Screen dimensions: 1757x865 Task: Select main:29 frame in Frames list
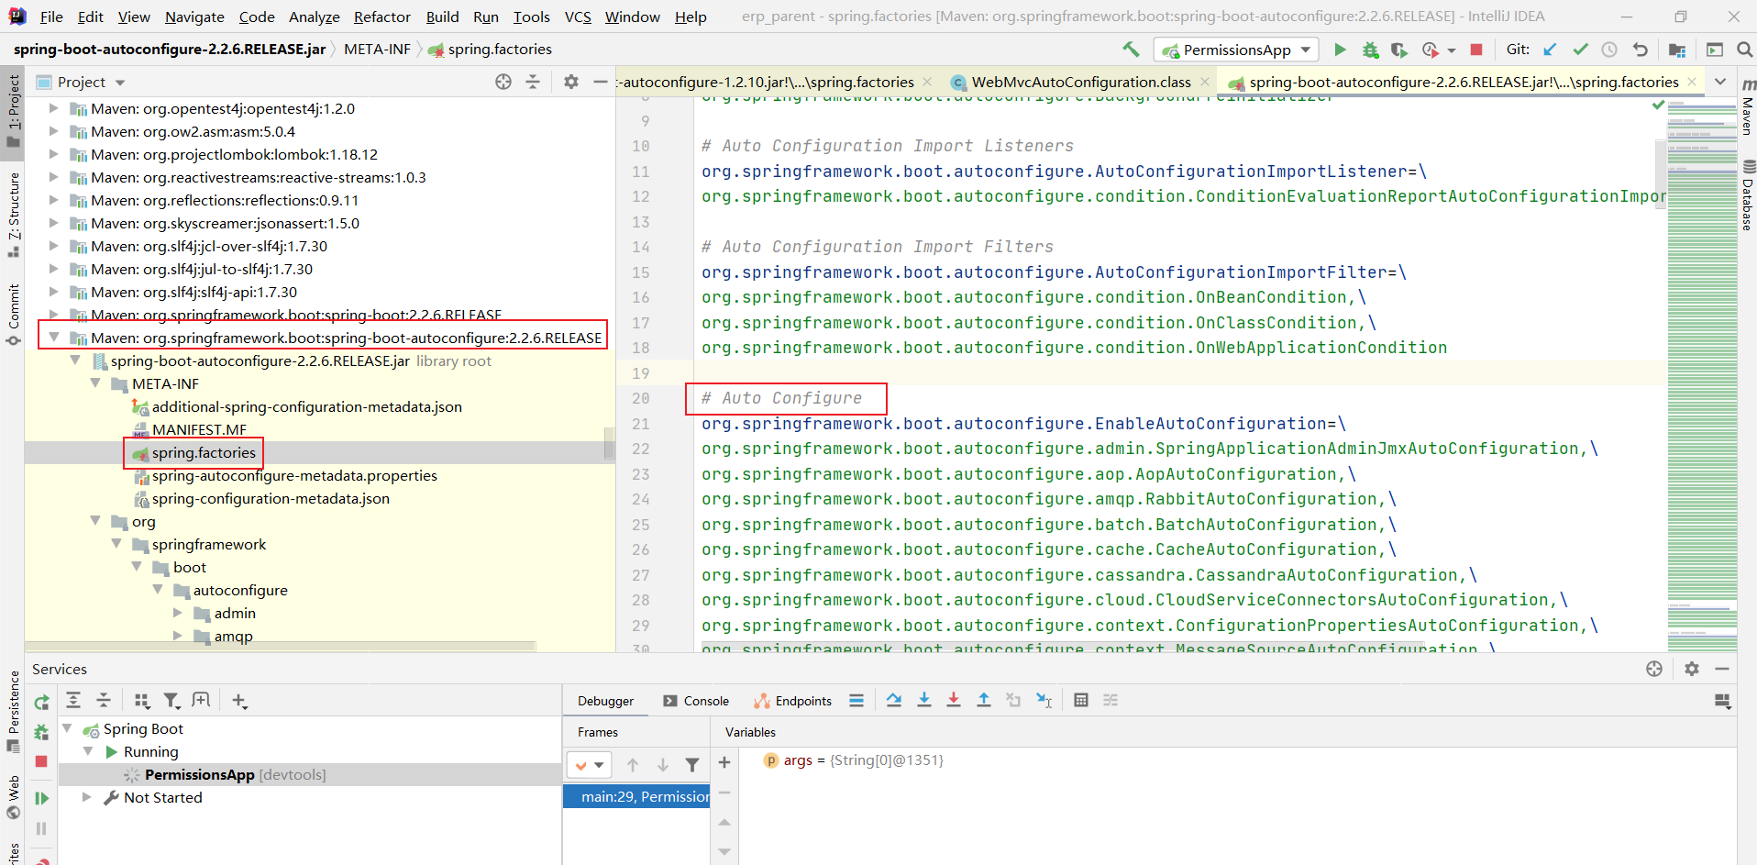[x=636, y=796]
